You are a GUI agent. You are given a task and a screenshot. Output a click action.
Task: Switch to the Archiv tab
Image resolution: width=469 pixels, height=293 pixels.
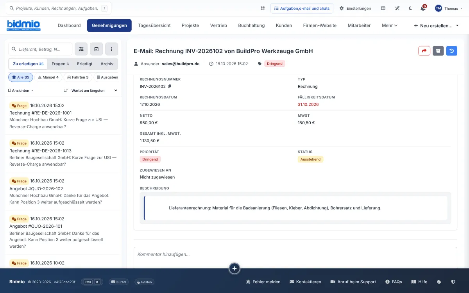(107, 64)
